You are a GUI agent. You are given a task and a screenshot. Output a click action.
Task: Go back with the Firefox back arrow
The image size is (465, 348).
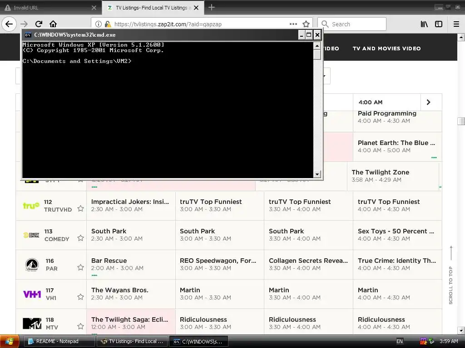coord(9,24)
